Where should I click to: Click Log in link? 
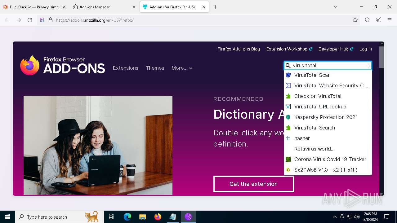click(x=366, y=49)
